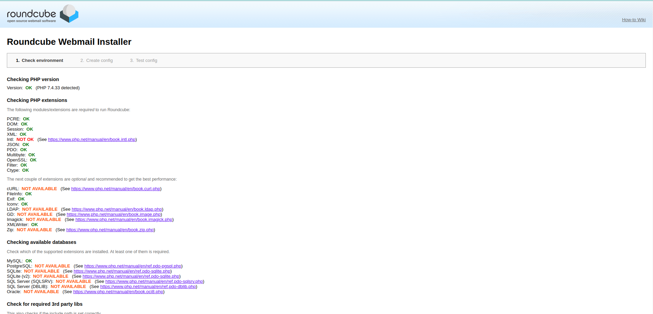Click the 'Roundcube Webmail Installer' heading

pyautogui.click(x=69, y=42)
